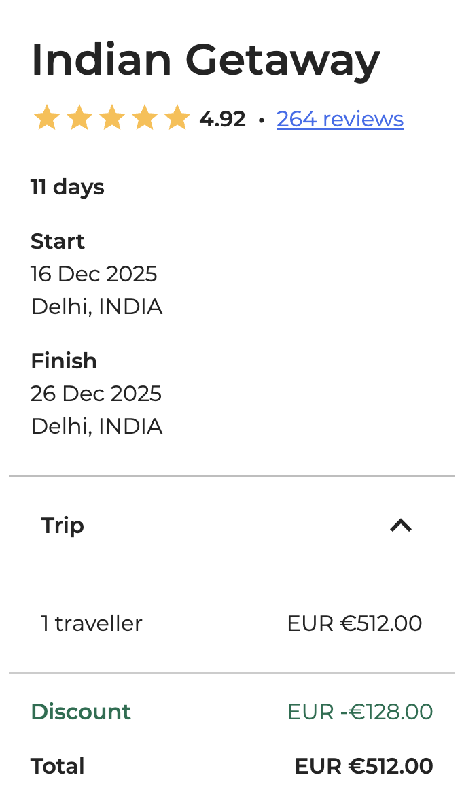Click the Finish heading
This screenshot has width=462, height=809.
(x=64, y=361)
